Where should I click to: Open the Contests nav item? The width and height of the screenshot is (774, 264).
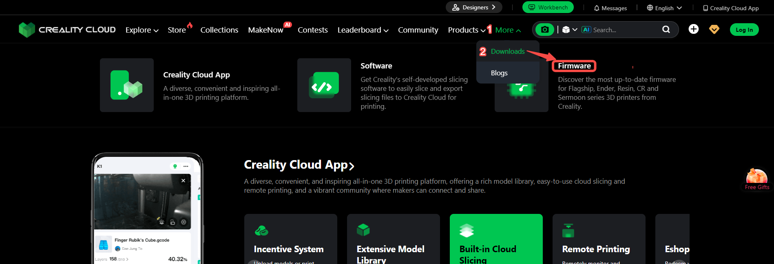312,30
